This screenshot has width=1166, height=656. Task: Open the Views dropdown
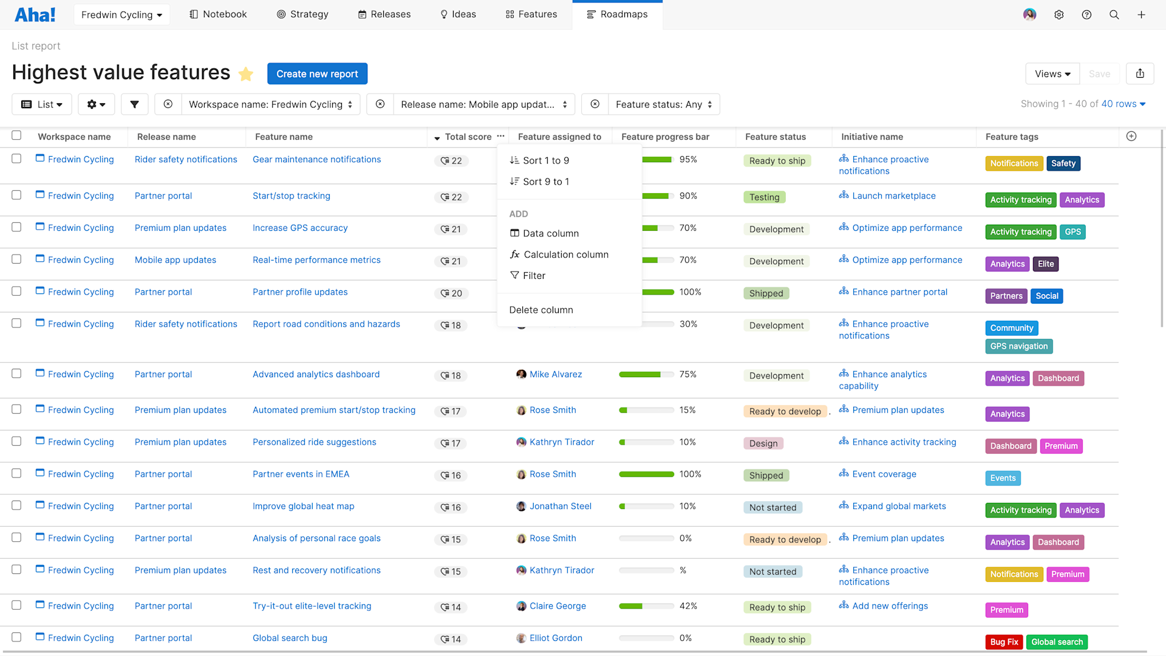pos(1052,73)
